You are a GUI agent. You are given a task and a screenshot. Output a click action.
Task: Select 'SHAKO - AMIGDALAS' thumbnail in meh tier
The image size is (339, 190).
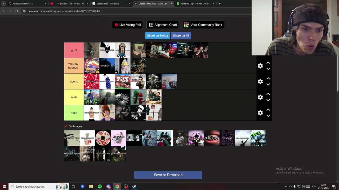coord(138,97)
